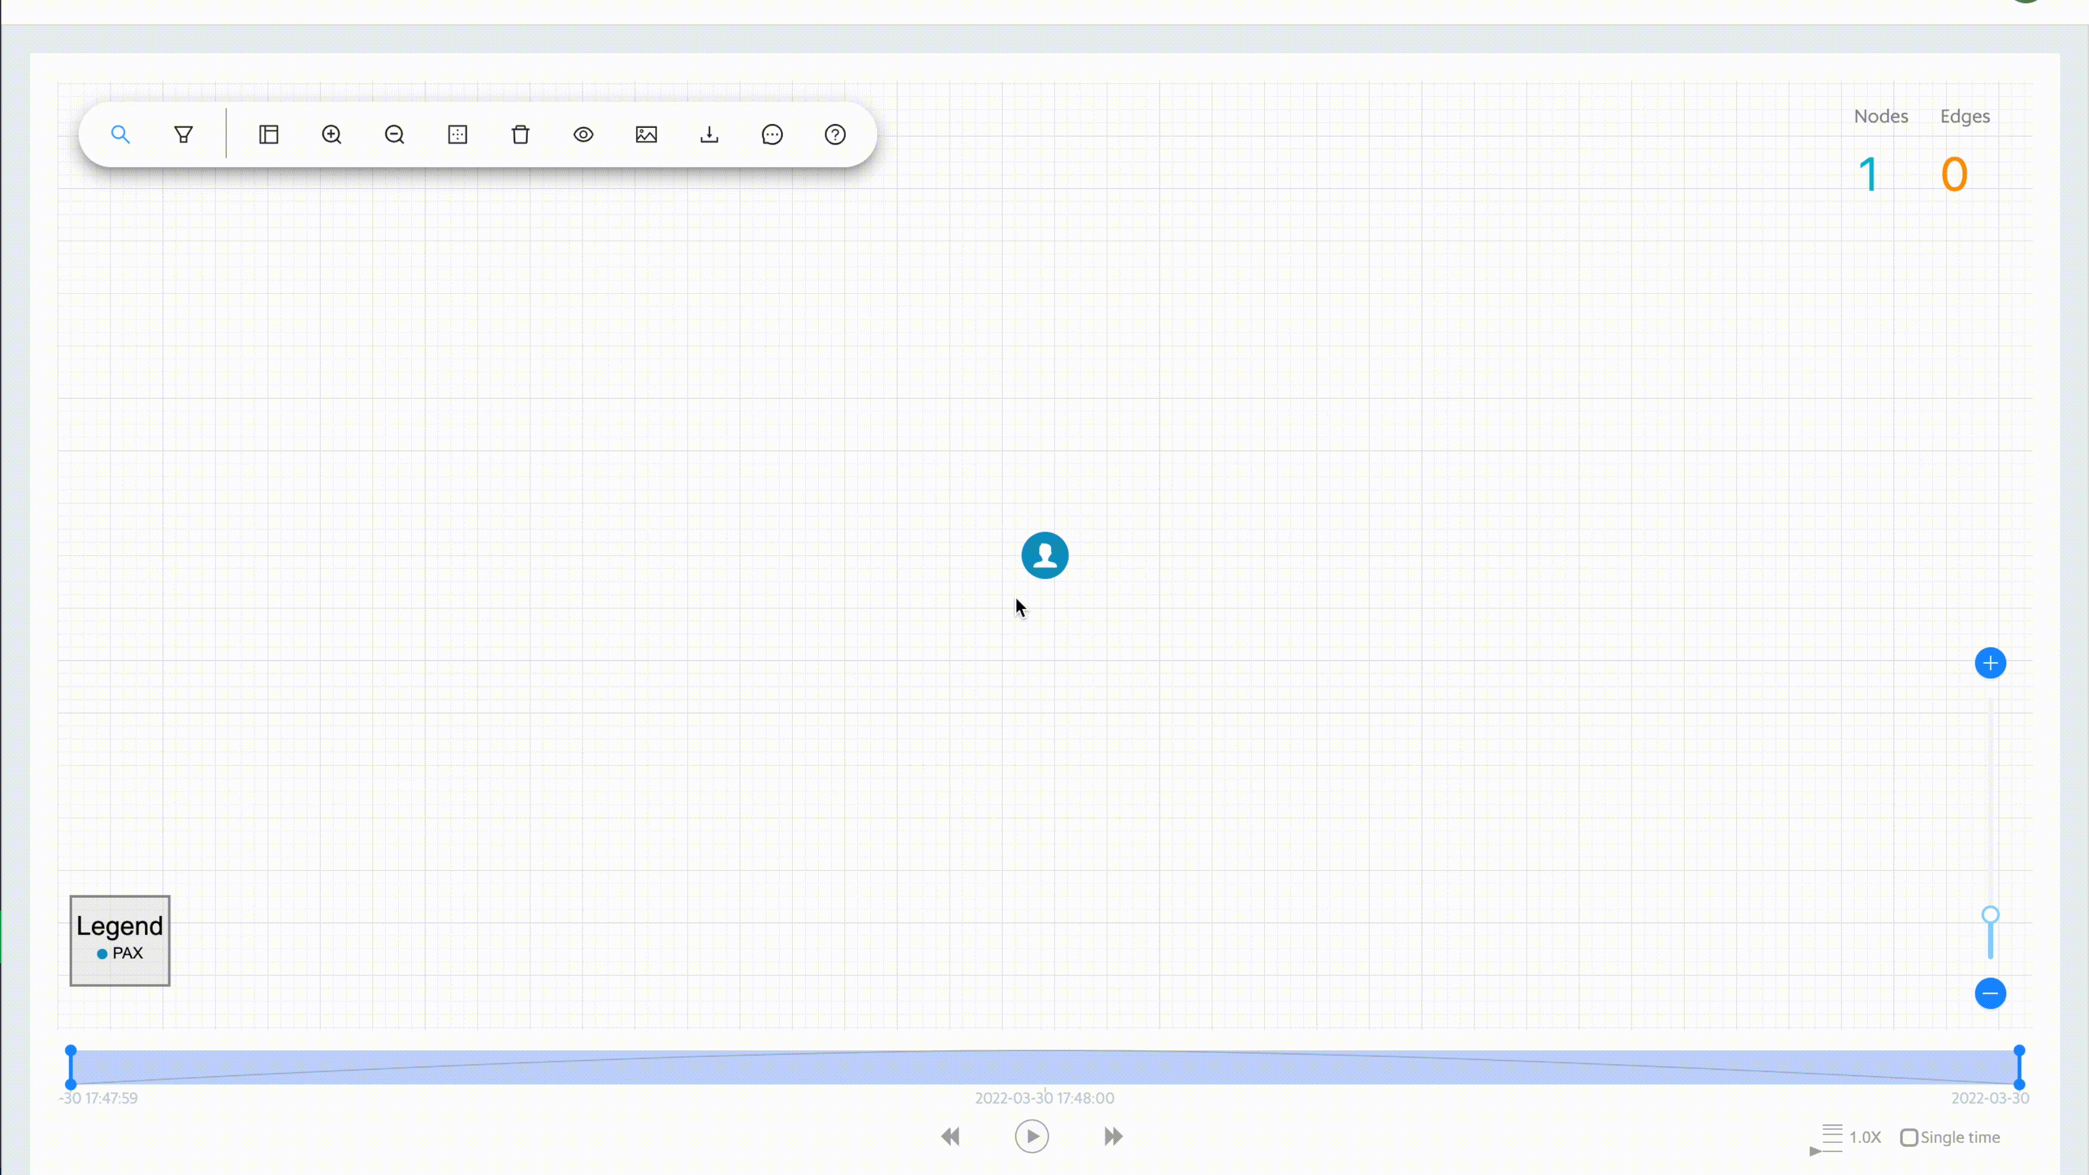
Task: Click the vertical zoom slider handle
Action: [1990, 916]
